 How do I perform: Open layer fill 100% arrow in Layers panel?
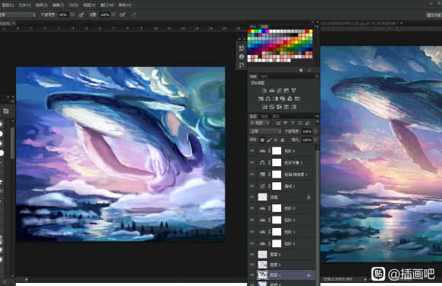coord(315,140)
